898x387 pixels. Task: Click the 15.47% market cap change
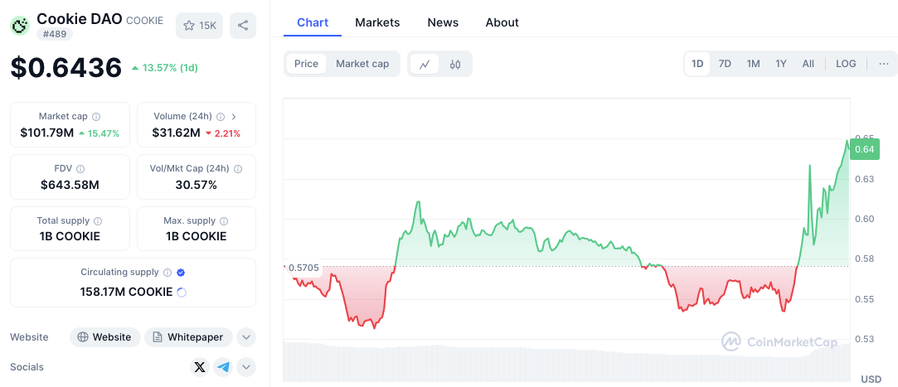99,133
